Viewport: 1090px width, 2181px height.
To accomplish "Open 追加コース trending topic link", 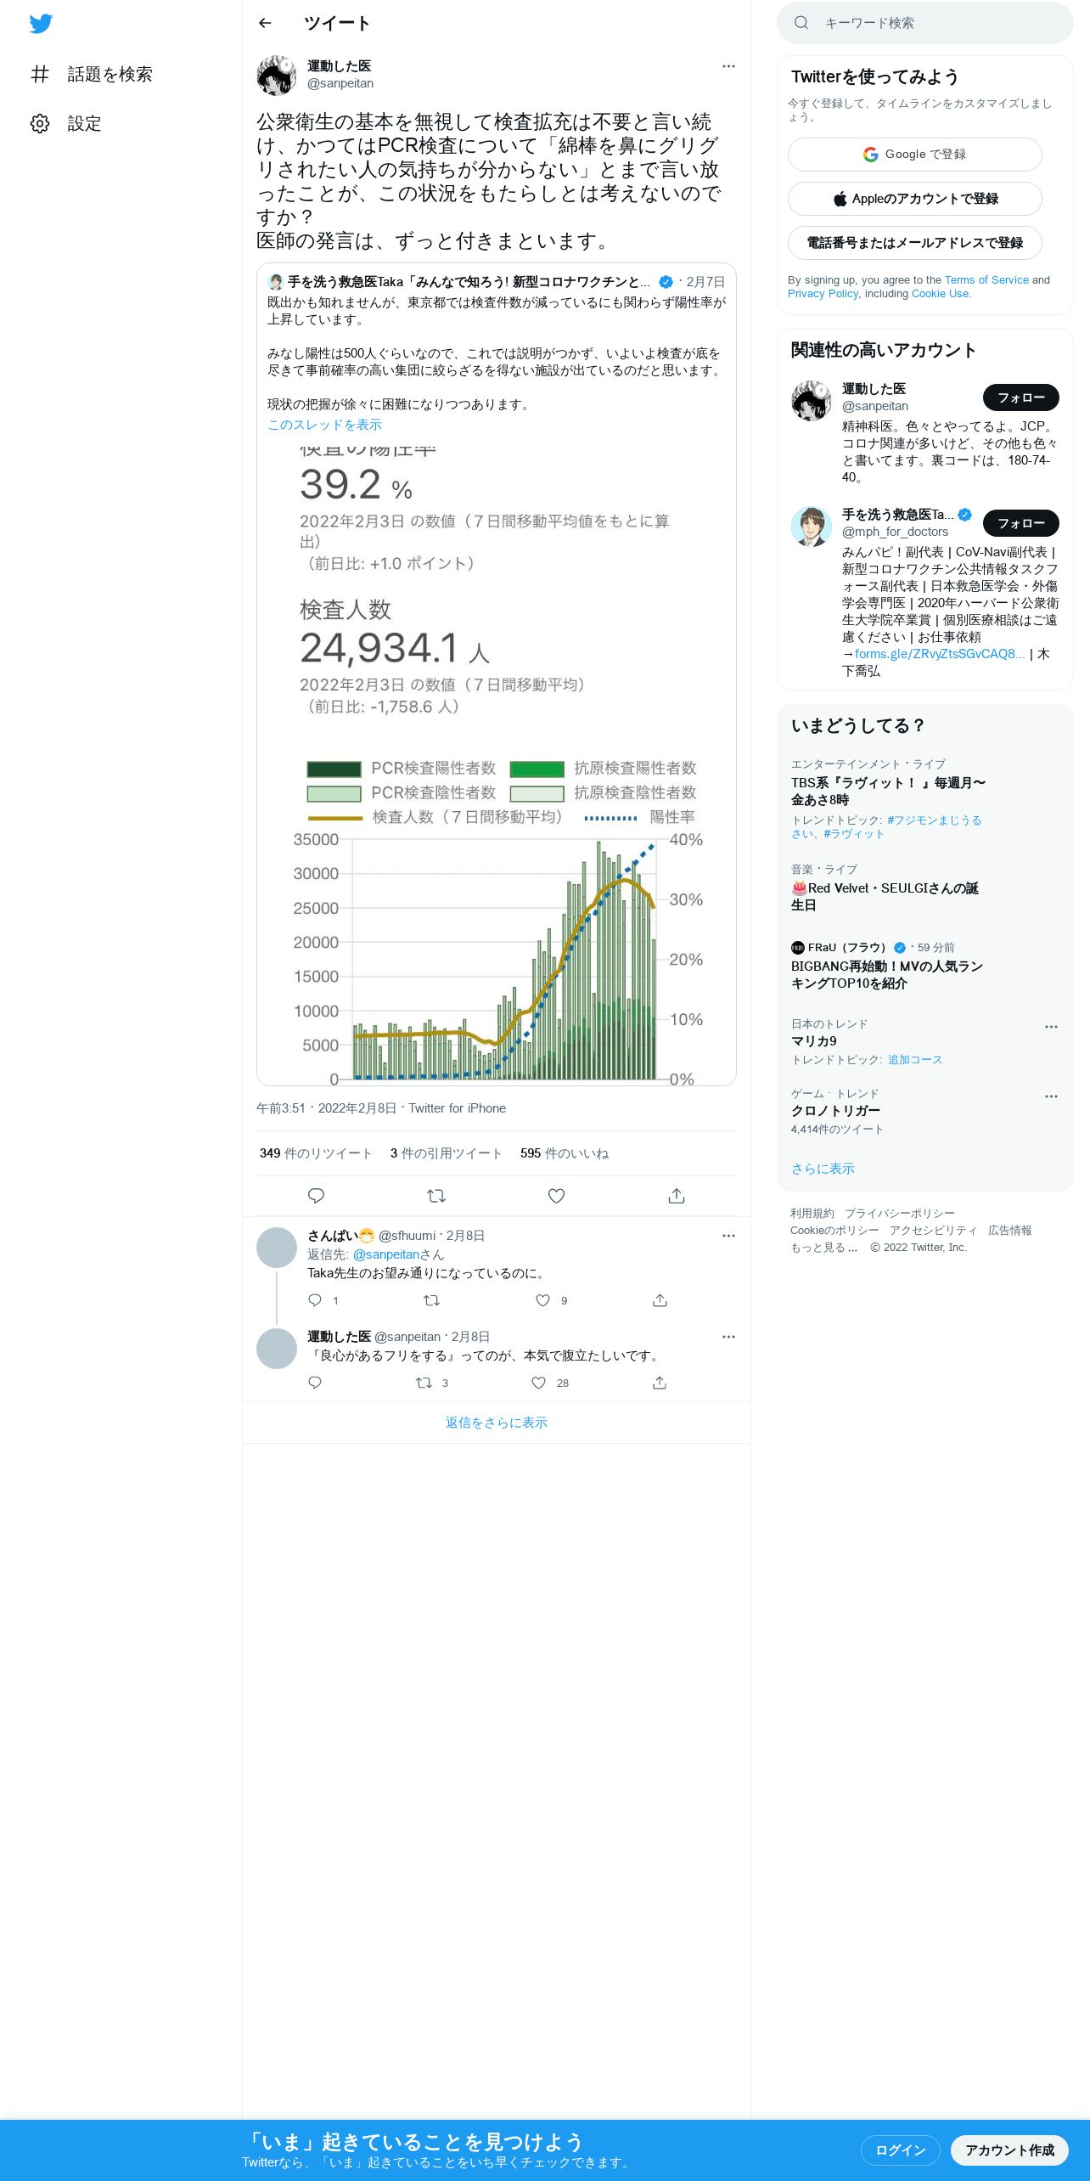I will pos(915,1060).
